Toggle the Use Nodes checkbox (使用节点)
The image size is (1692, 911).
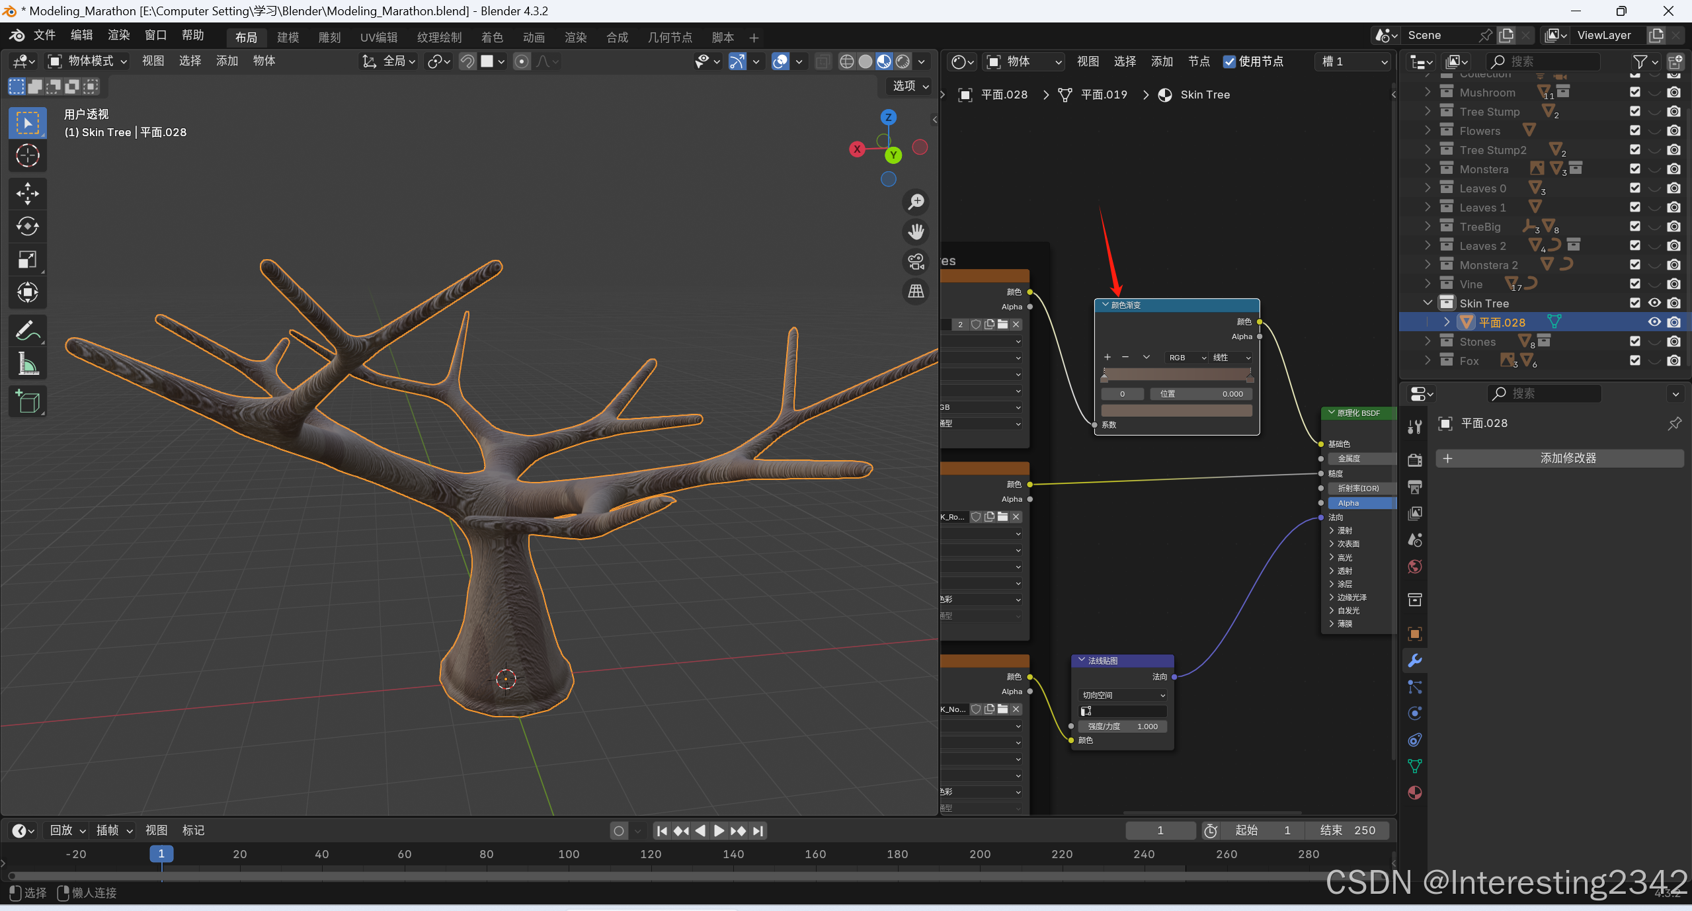pyautogui.click(x=1229, y=61)
